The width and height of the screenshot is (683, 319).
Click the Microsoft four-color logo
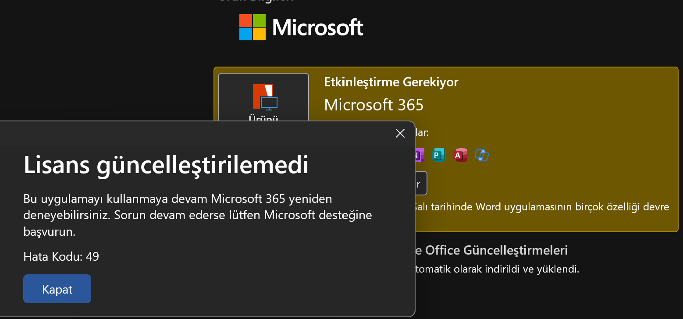pyautogui.click(x=253, y=27)
